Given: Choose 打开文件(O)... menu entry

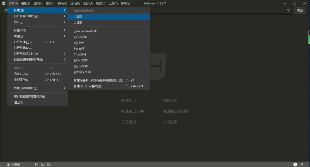Looking at the screenshot, I should (x=38, y=42).
